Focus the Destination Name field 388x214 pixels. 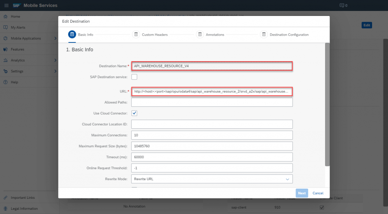click(x=212, y=66)
